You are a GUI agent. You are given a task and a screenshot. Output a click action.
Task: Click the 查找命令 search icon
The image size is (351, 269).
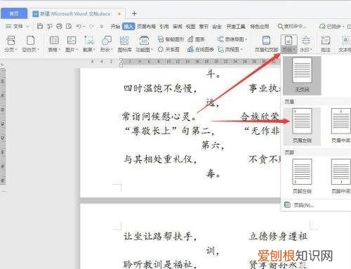280,26
